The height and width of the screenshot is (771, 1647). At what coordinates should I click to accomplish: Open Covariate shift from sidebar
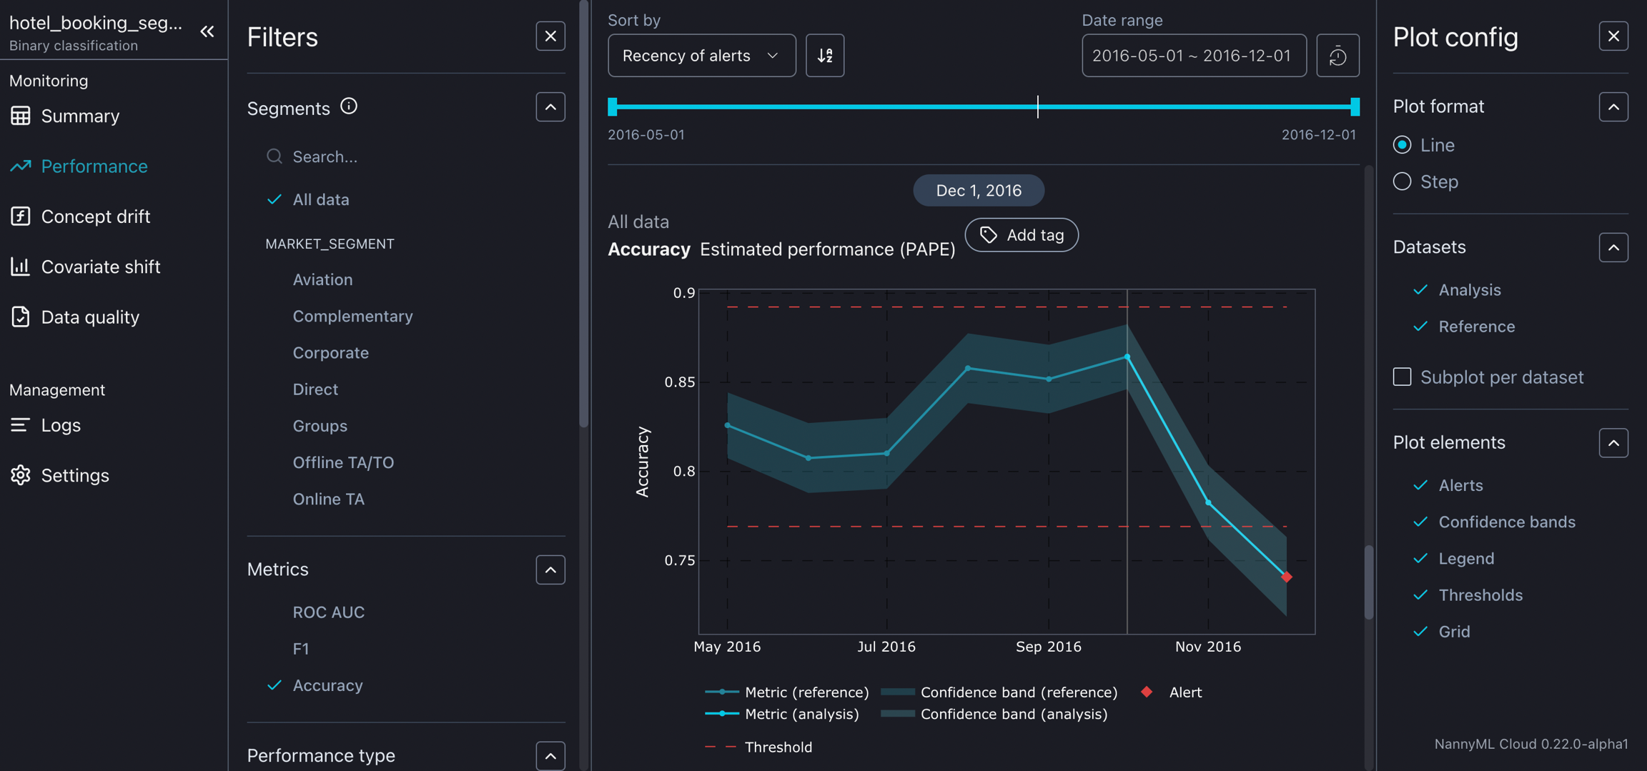point(100,267)
